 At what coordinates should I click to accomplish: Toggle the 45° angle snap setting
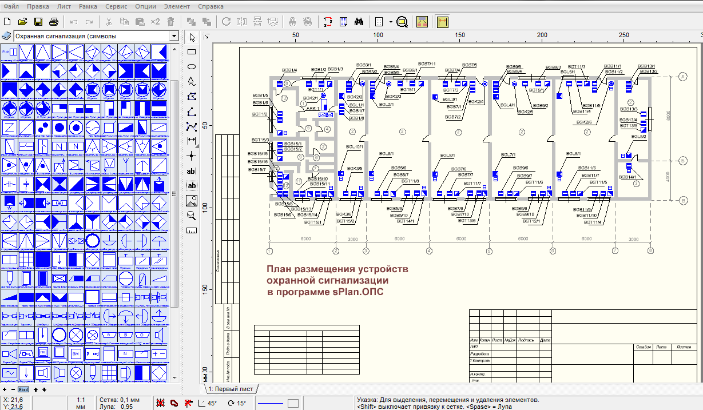[x=208, y=403]
